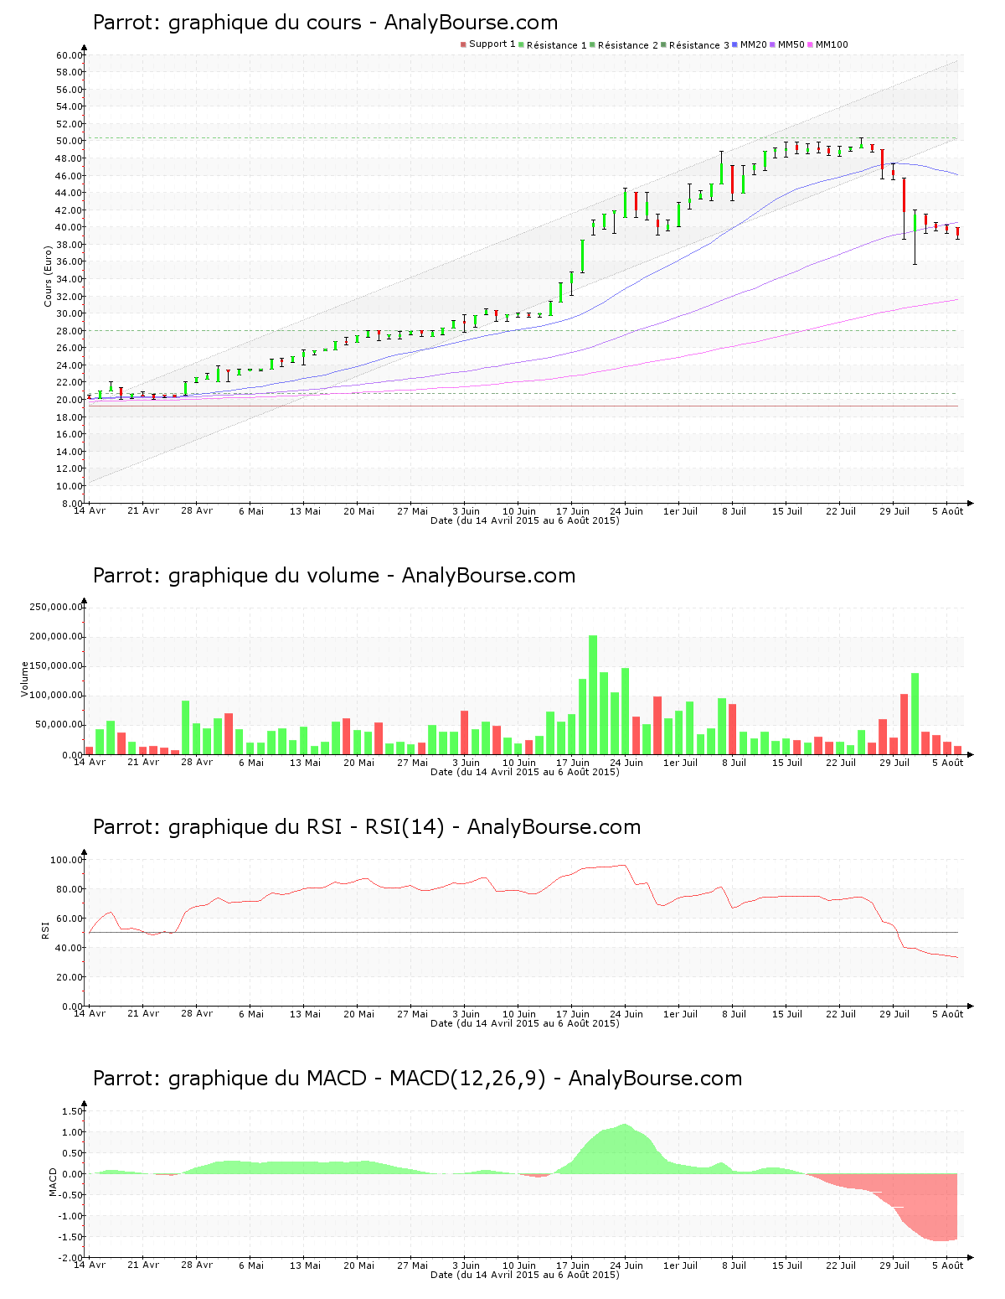
Task: Click the 'Volume' vertical axis label
Action: 24,679
